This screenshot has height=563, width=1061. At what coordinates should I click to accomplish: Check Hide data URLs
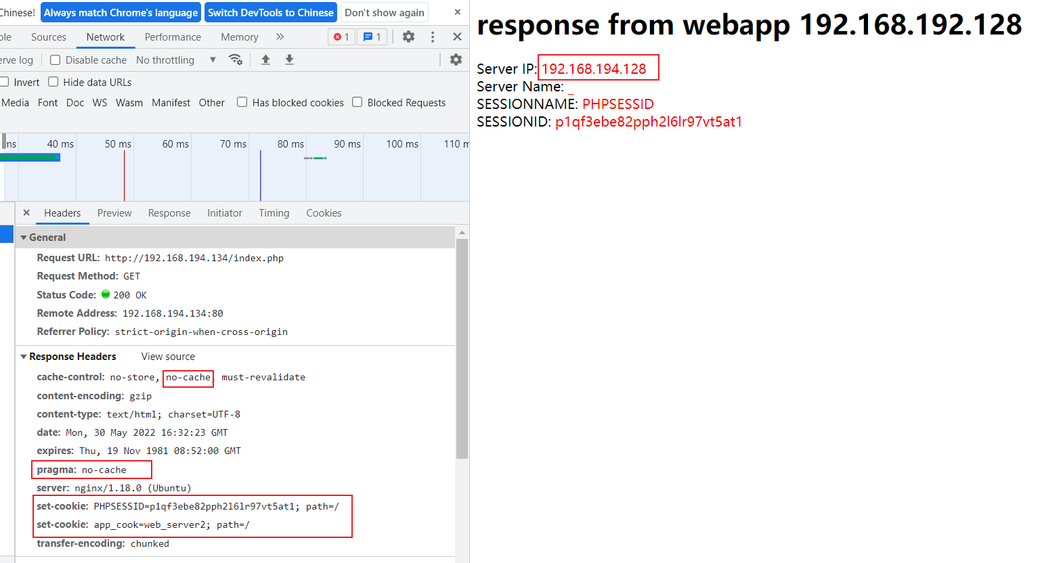click(x=53, y=82)
